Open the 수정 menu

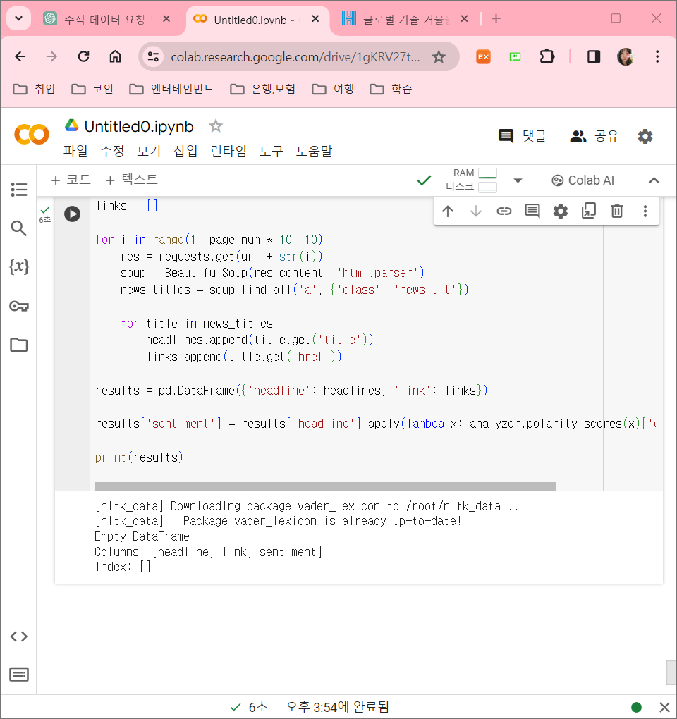click(112, 151)
